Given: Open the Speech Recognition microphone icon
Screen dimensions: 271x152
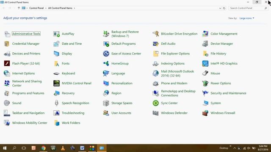Looking at the screenshot, I should point(56,103).
